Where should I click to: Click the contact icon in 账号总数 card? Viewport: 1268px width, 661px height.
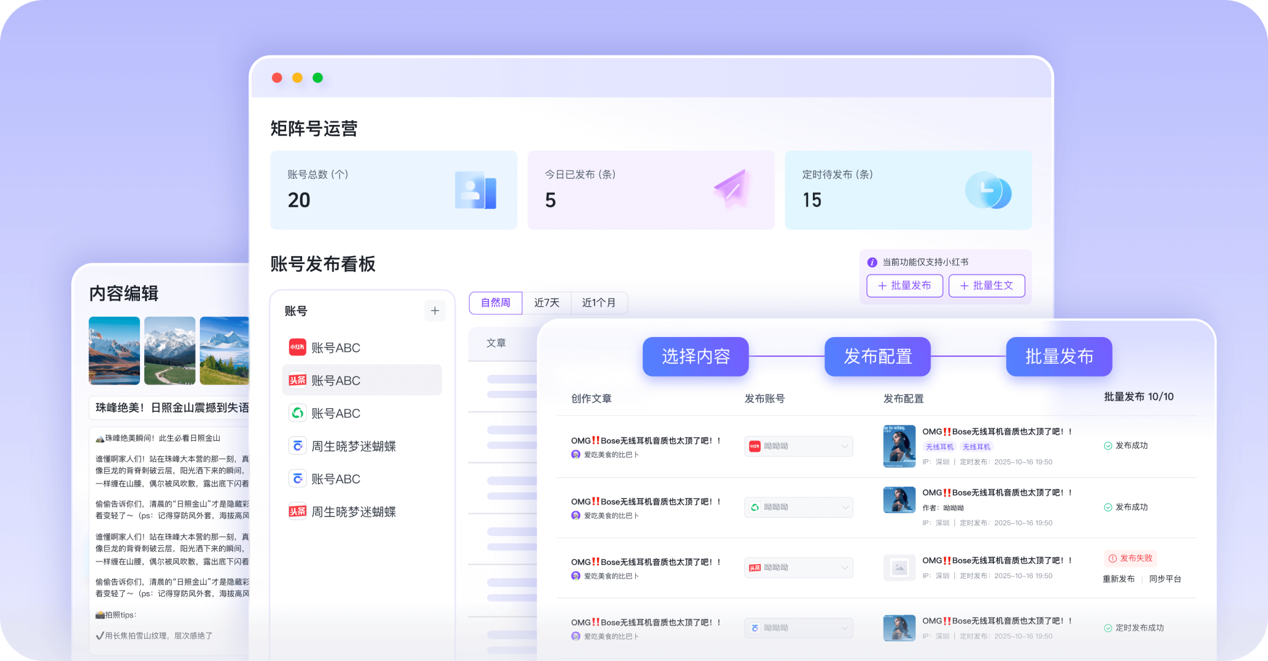(475, 190)
